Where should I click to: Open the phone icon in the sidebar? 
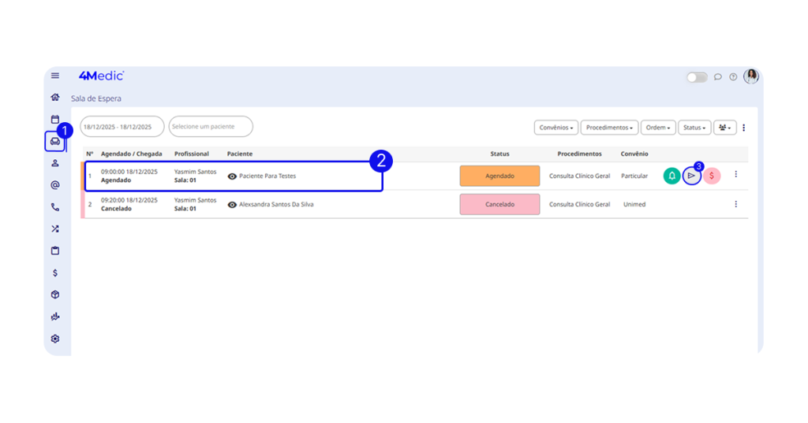(55, 207)
